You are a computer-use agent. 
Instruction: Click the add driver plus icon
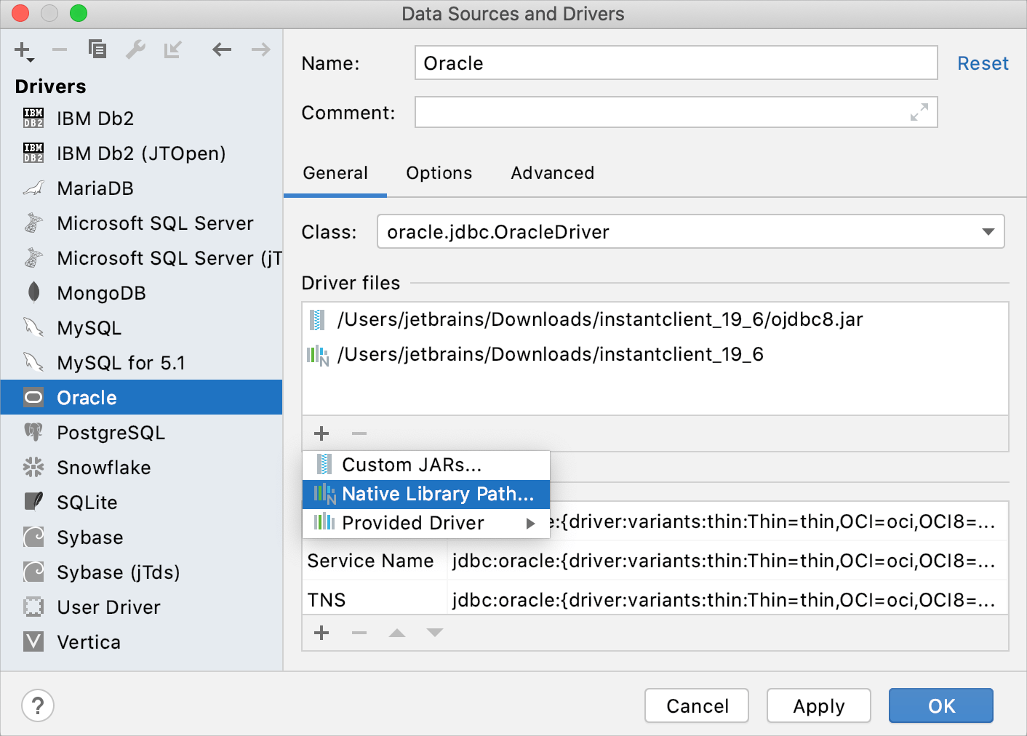click(x=23, y=50)
